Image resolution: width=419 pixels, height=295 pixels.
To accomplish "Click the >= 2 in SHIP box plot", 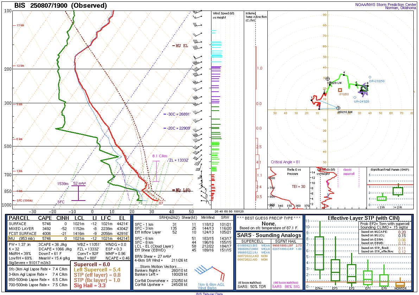I will tap(398, 190).
